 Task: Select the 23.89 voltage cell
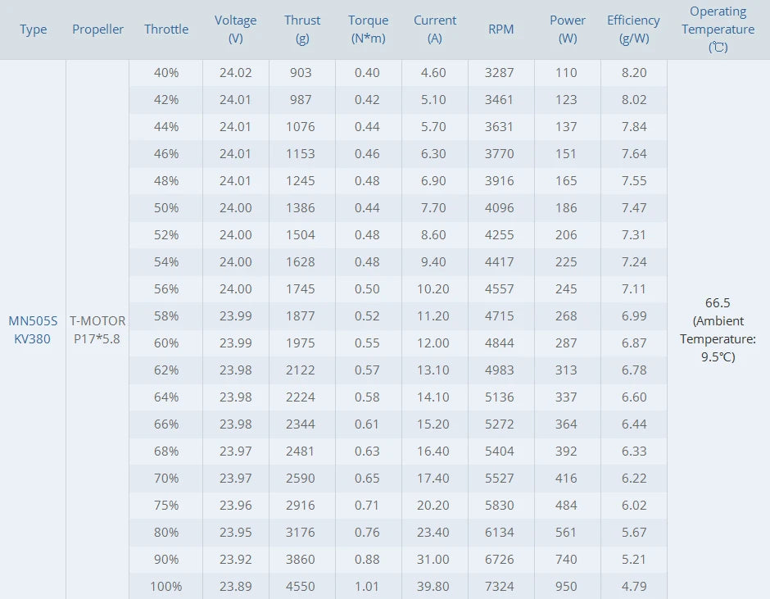pos(236,587)
